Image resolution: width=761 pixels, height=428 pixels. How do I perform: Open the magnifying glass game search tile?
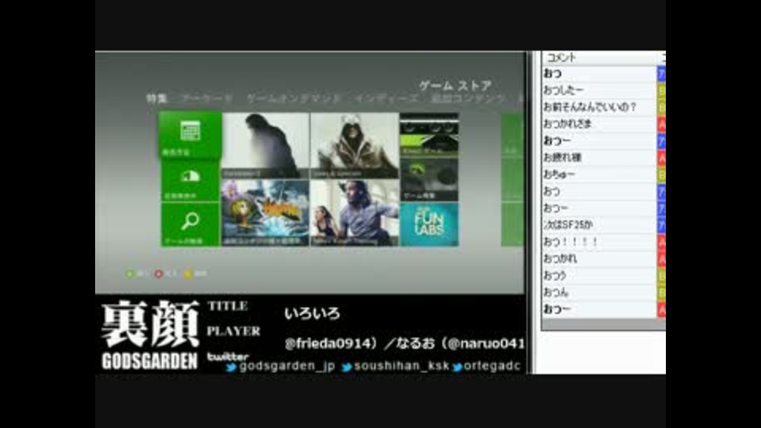click(x=190, y=224)
